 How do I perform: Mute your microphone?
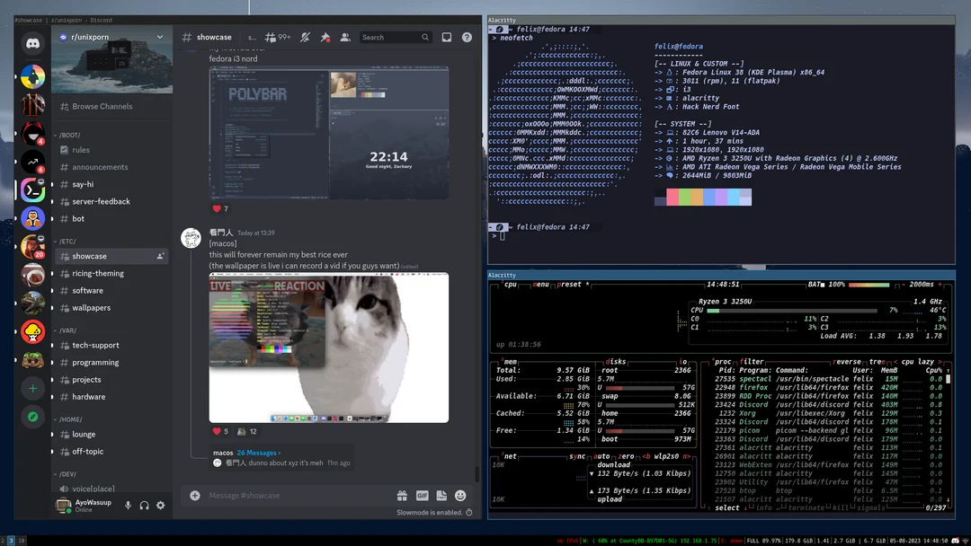129,505
